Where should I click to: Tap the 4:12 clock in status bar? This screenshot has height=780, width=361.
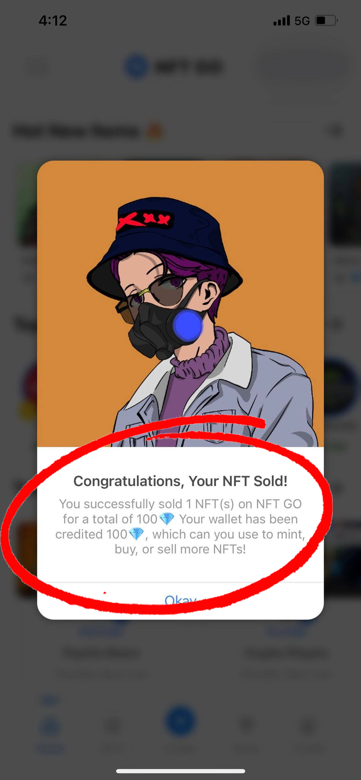(53, 21)
